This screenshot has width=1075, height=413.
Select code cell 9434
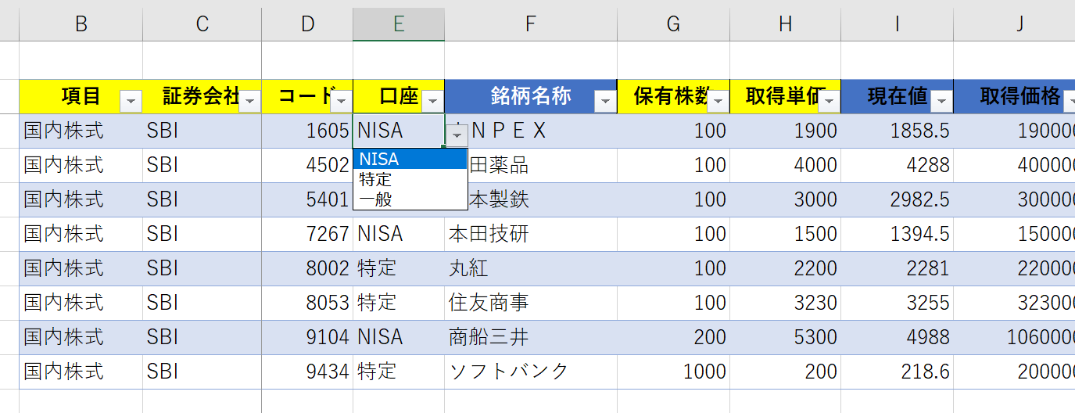(307, 372)
